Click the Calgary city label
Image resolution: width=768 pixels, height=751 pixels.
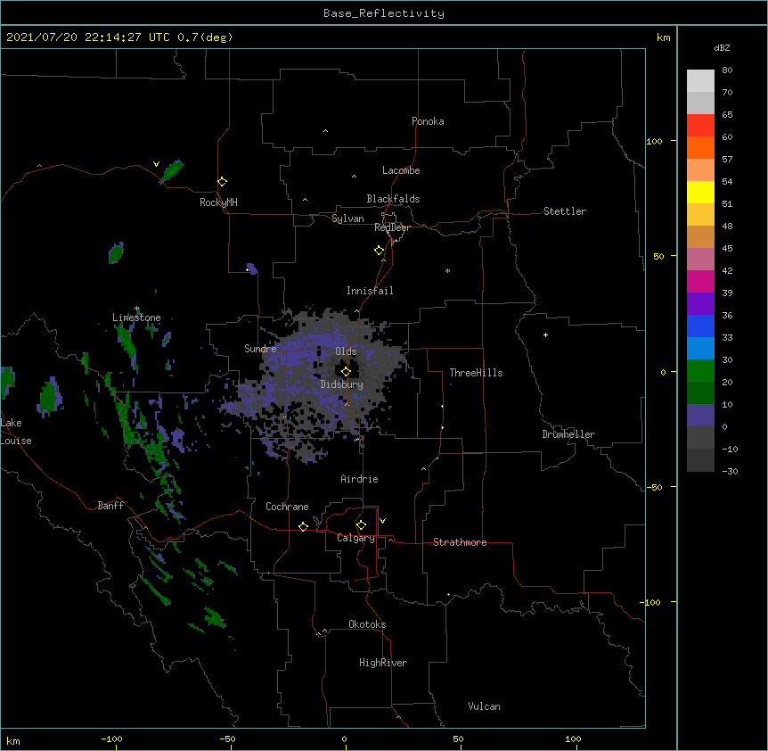pos(355,538)
